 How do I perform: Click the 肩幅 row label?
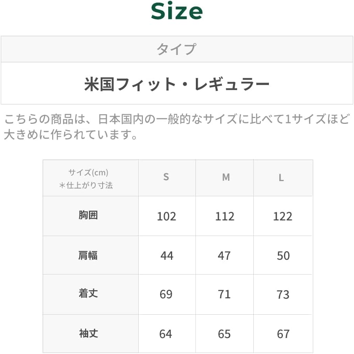click(x=88, y=255)
